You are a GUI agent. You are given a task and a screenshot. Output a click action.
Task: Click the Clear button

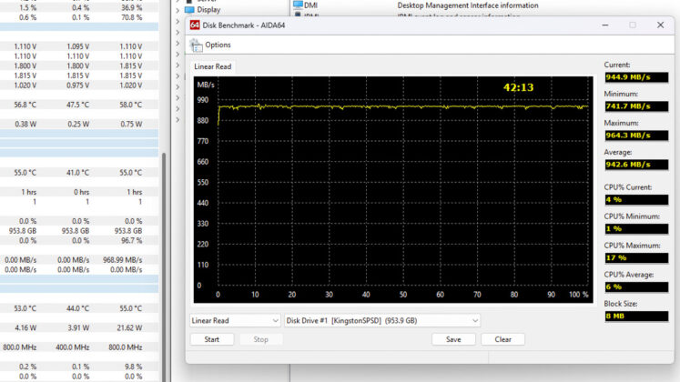click(x=503, y=339)
